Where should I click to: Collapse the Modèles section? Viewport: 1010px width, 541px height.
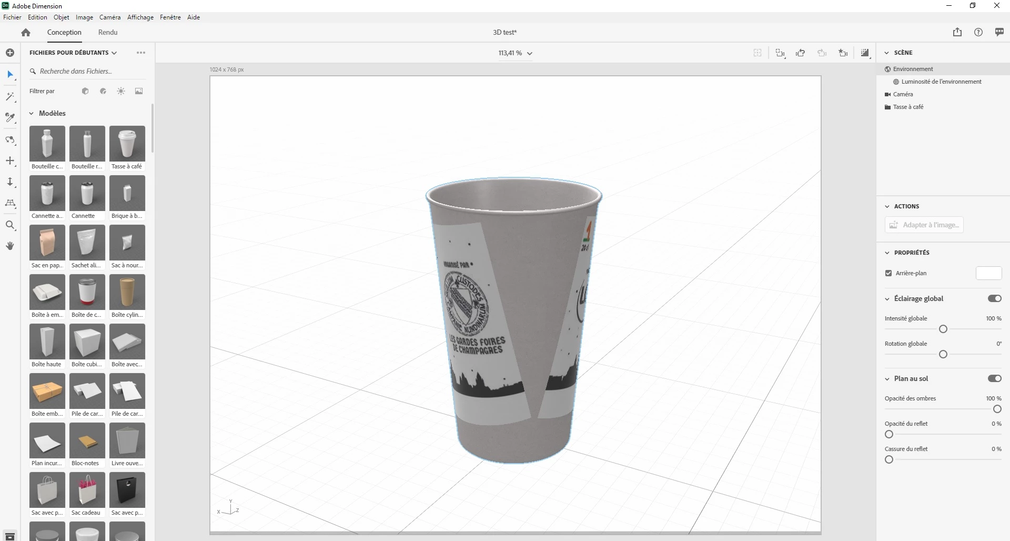[x=32, y=113]
